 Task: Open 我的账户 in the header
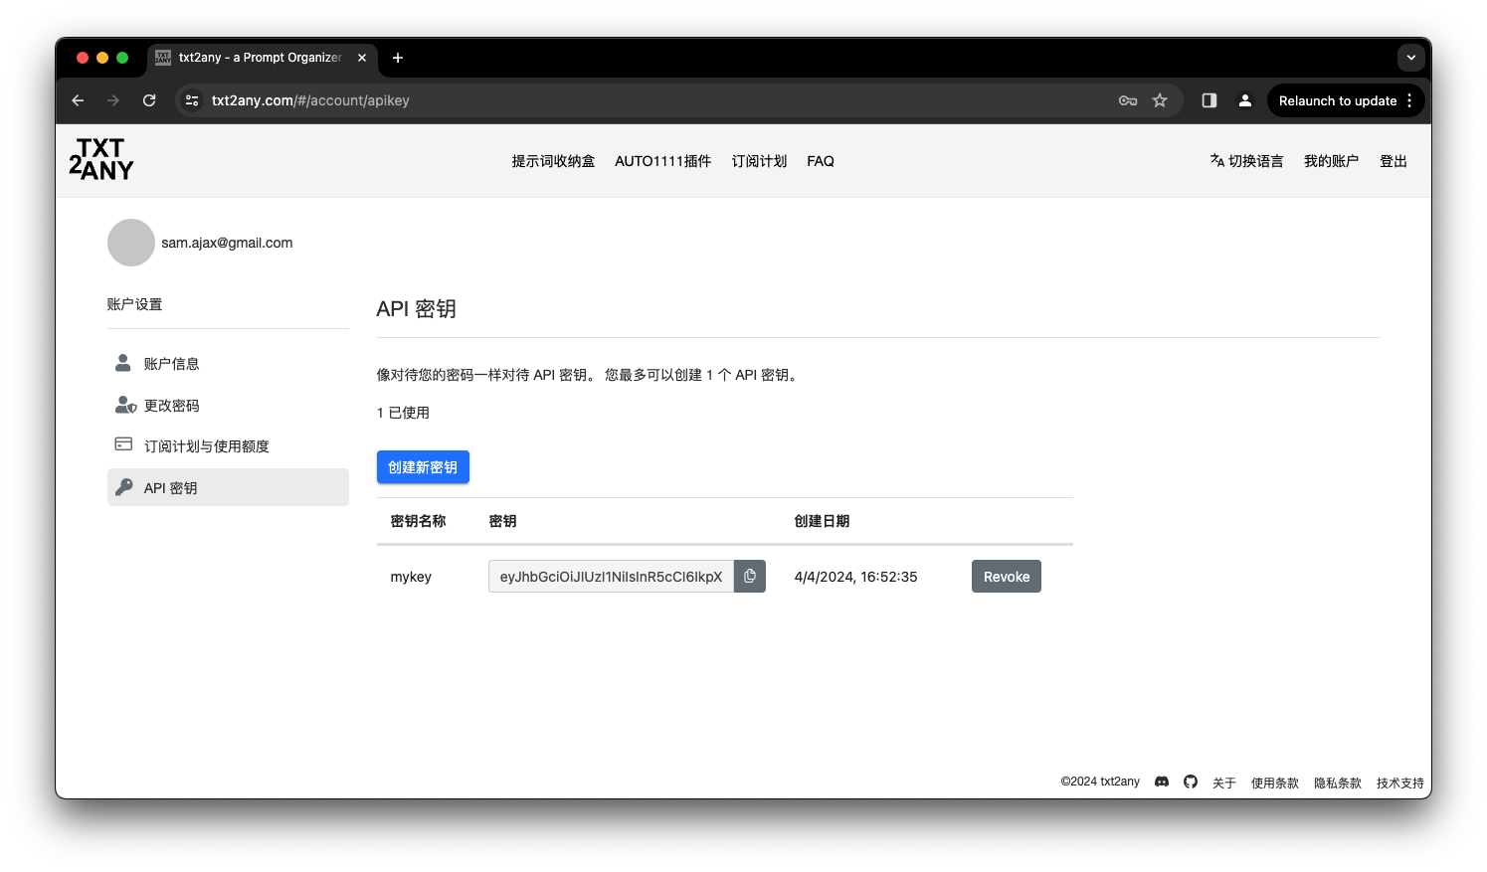[x=1331, y=161]
